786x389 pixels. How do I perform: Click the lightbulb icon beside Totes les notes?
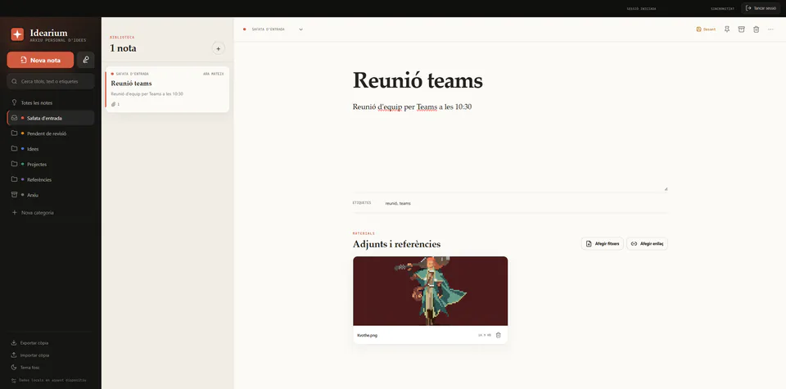pos(14,102)
